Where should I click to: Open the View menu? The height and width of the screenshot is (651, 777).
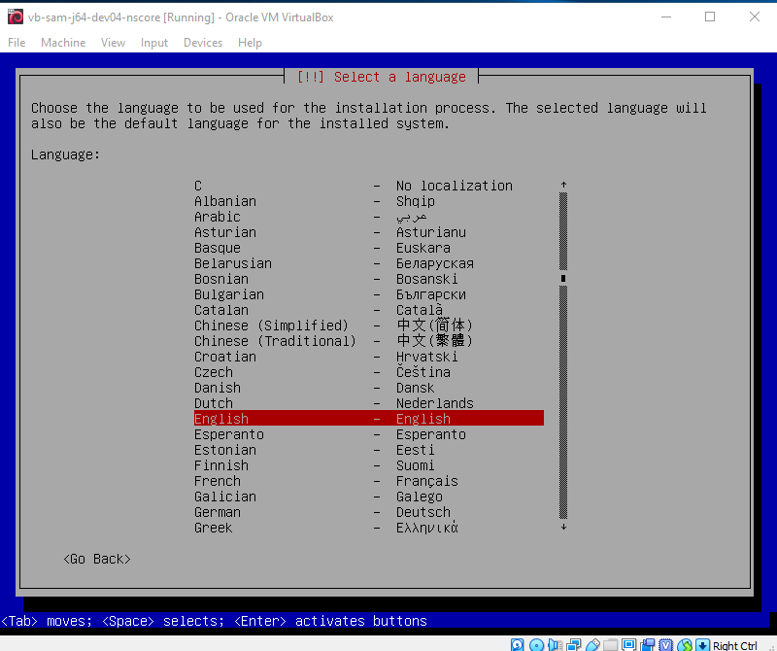pos(113,43)
